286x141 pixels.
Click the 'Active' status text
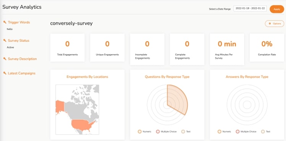(x=10, y=48)
